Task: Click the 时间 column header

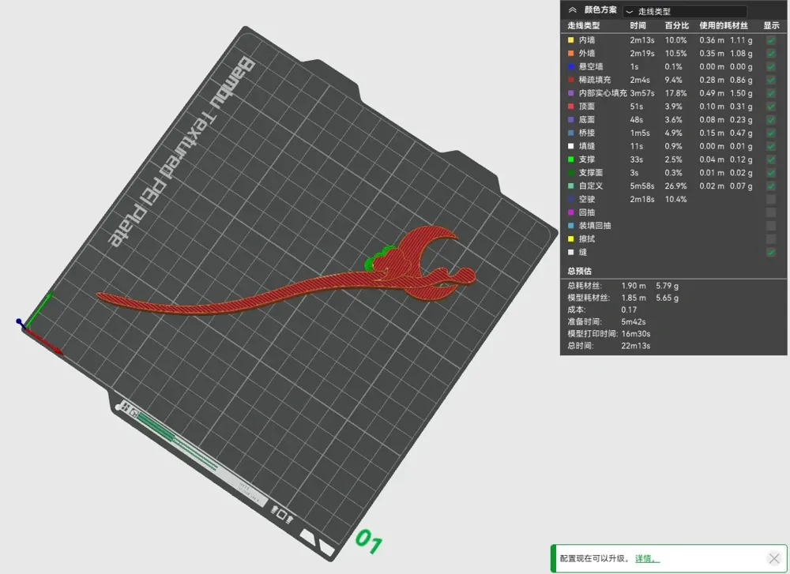Action: tap(638, 26)
